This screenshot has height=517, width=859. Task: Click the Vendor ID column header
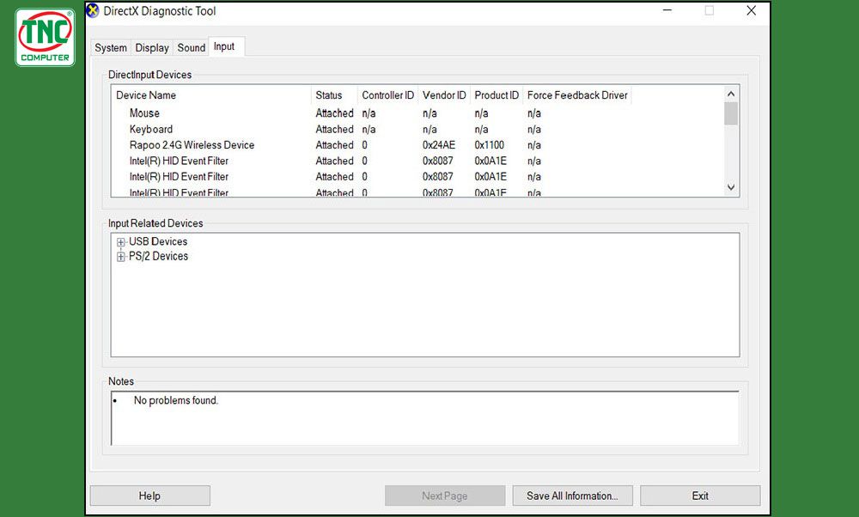tap(444, 95)
